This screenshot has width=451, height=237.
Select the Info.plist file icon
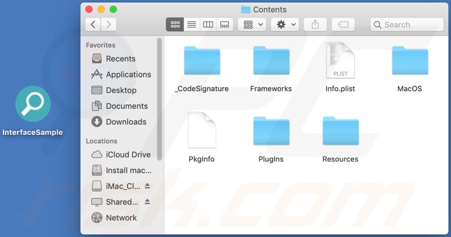click(340, 60)
